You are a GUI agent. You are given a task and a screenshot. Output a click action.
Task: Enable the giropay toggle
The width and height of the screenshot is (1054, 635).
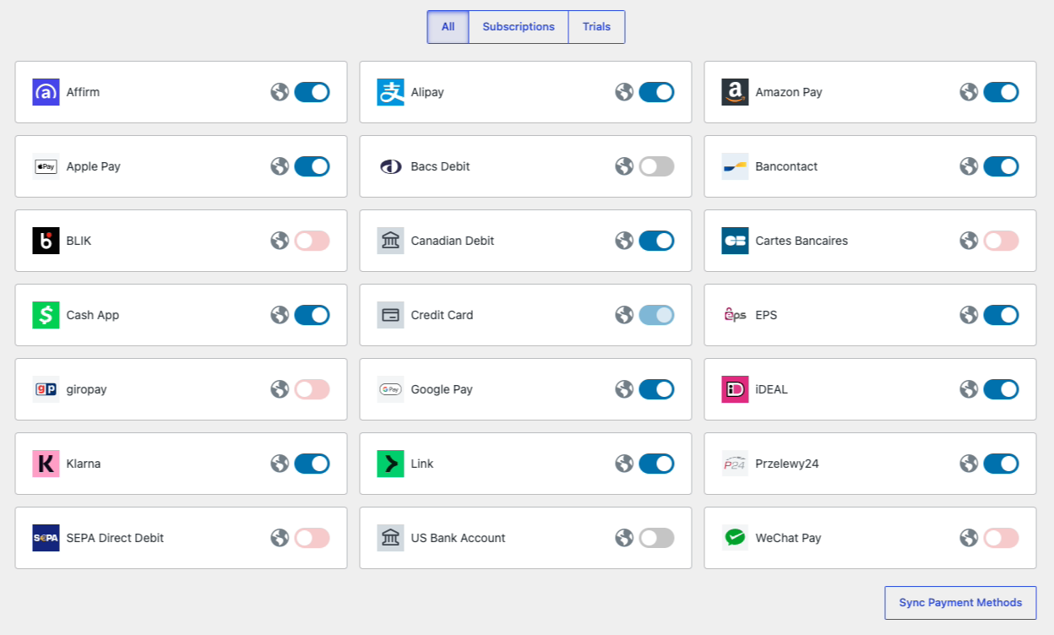pyautogui.click(x=312, y=389)
